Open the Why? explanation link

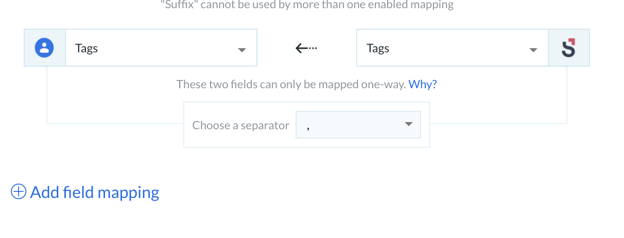pyautogui.click(x=423, y=84)
